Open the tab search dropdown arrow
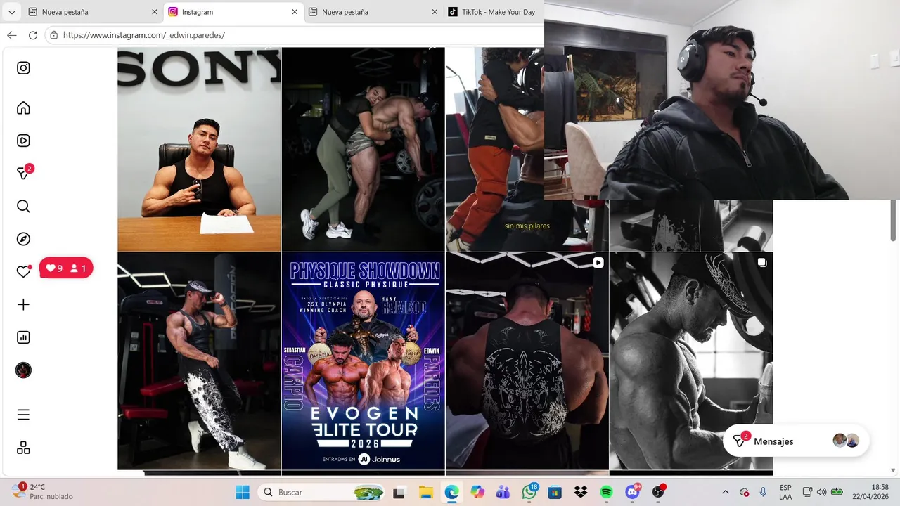 click(11, 12)
